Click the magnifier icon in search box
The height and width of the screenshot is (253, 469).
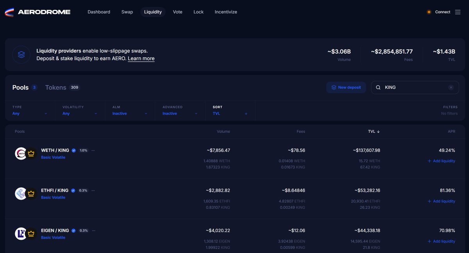click(378, 88)
